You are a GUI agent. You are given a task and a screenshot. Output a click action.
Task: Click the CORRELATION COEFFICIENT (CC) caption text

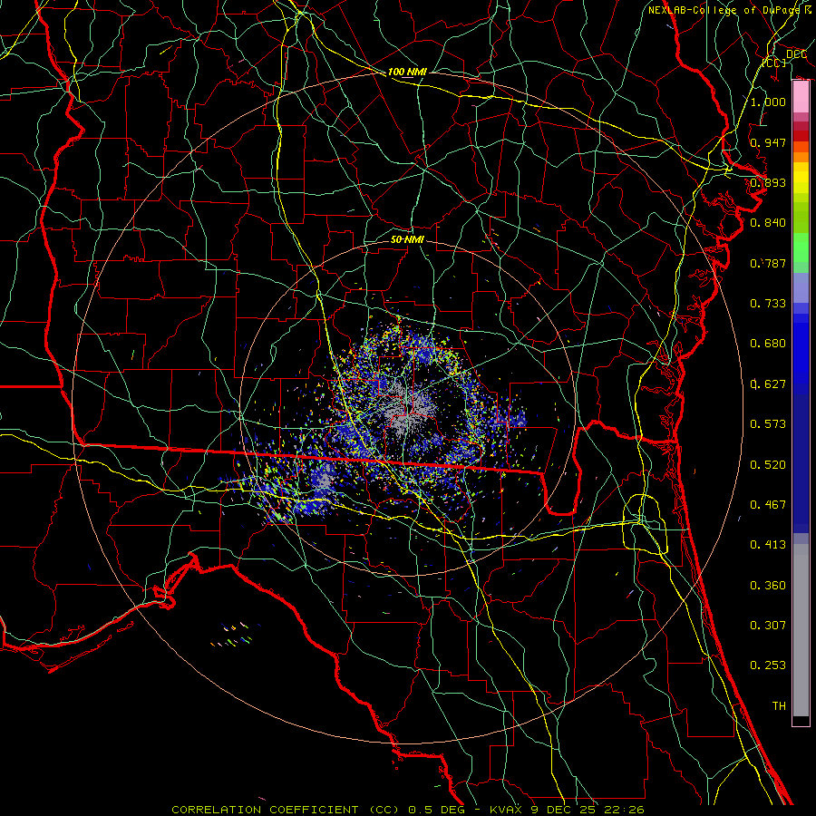pos(287,810)
